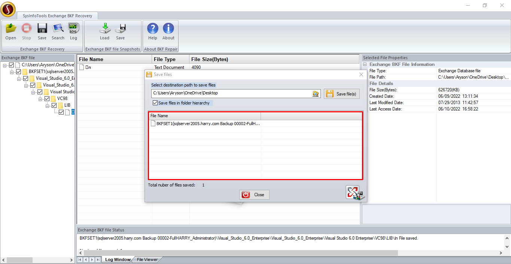Collapse the Visual_Studio_6.0_En tree node
The height and width of the screenshot is (264, 511).
[x=19, y=79]
